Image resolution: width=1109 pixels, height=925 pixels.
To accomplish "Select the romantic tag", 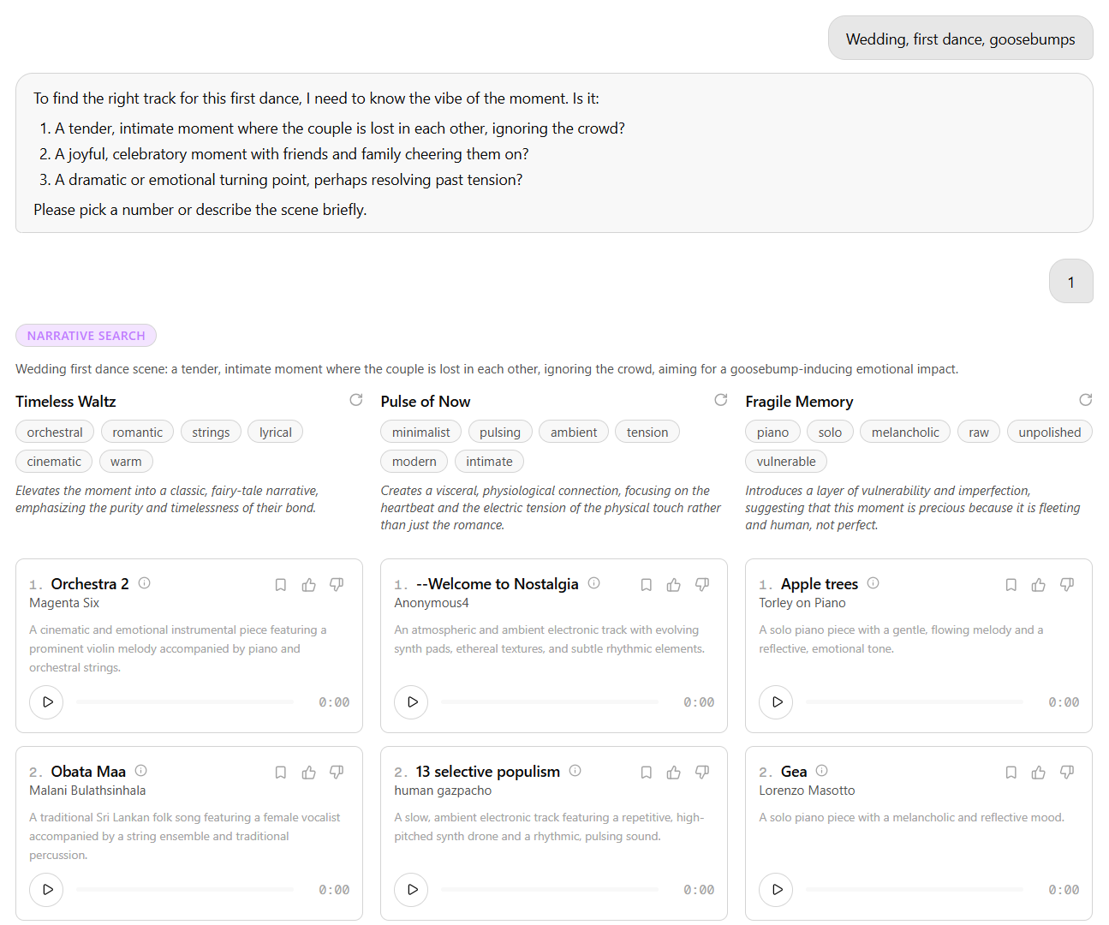I will pos(137,433).
